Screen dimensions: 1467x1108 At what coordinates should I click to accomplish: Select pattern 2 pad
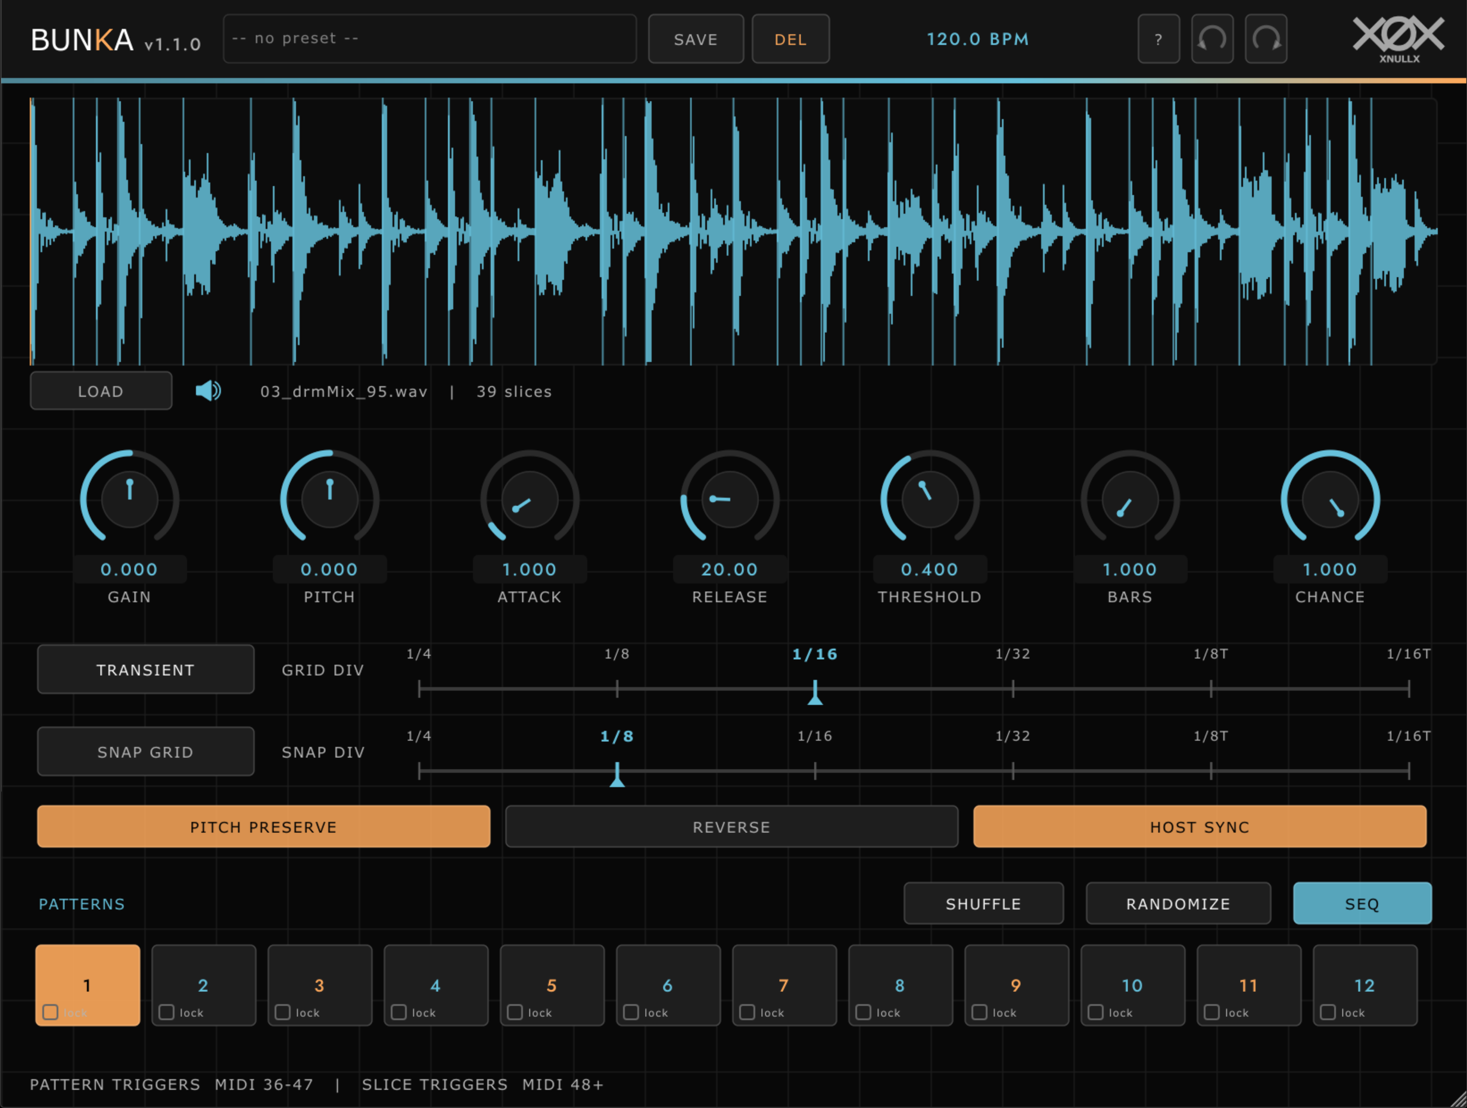coord(204,985)
